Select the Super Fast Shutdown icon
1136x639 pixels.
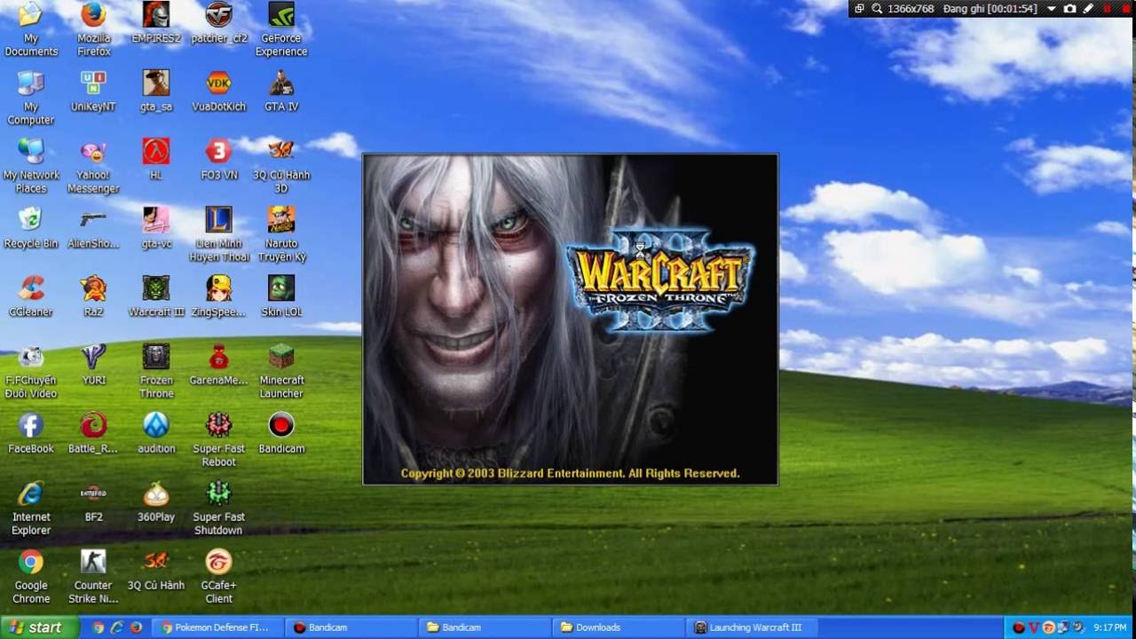(x=218, y=508)
